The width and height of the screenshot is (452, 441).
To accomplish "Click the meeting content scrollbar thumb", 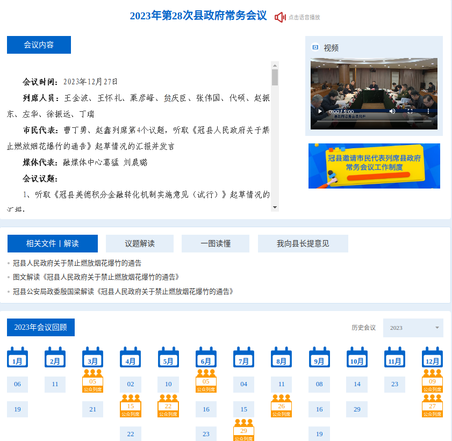I will click(x=275, y=77).
